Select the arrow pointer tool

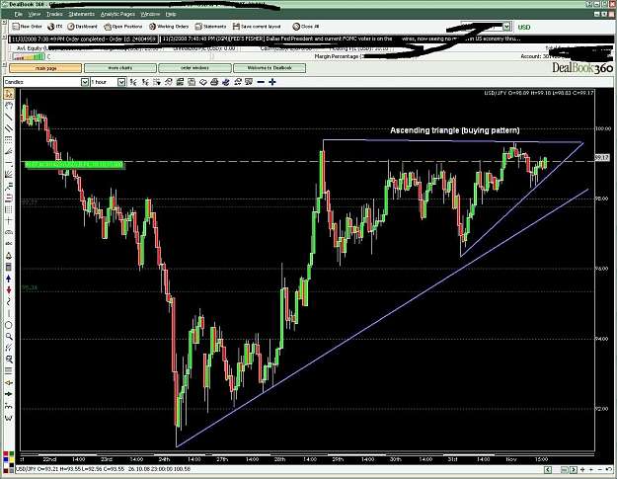pos(9,94)
